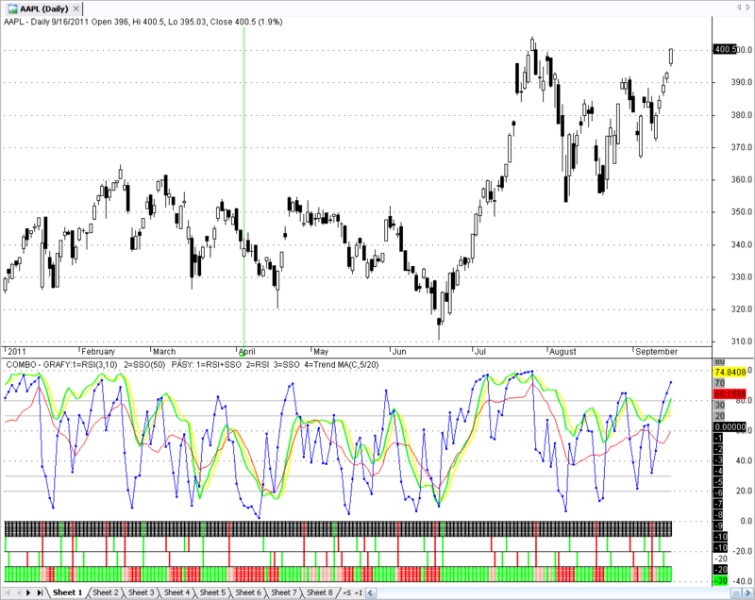Image resolution: width=755 pixels, height=600 pixels.
Task: Switch to Sheet 1 tab
Action: click(x=67, y=592)
